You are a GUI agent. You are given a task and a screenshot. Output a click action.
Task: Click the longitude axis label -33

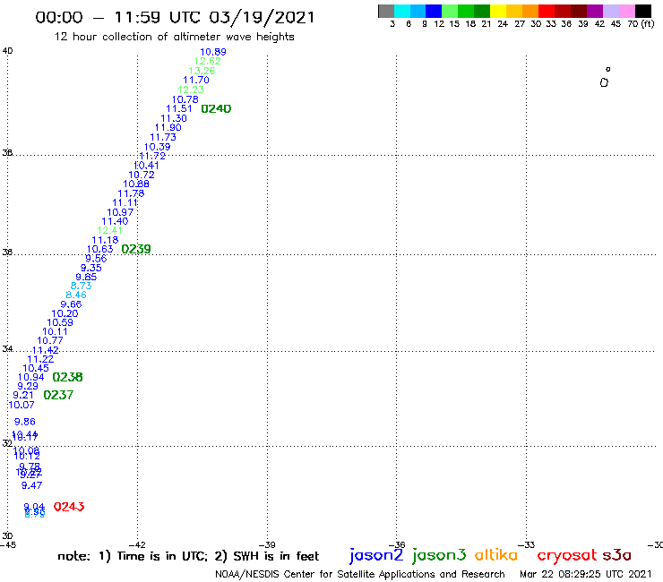527,545
